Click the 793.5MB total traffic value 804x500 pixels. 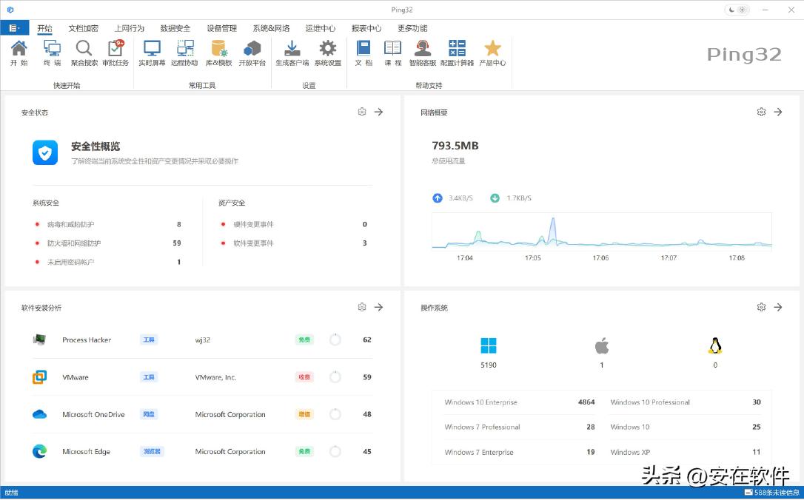[455, 146]
